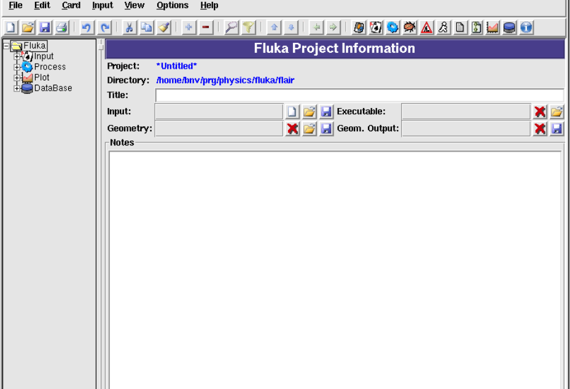Image resolution: width=570 pixels, height=389 pixels.
Task: Click the Title text field
Action: [x=359, y=96]
